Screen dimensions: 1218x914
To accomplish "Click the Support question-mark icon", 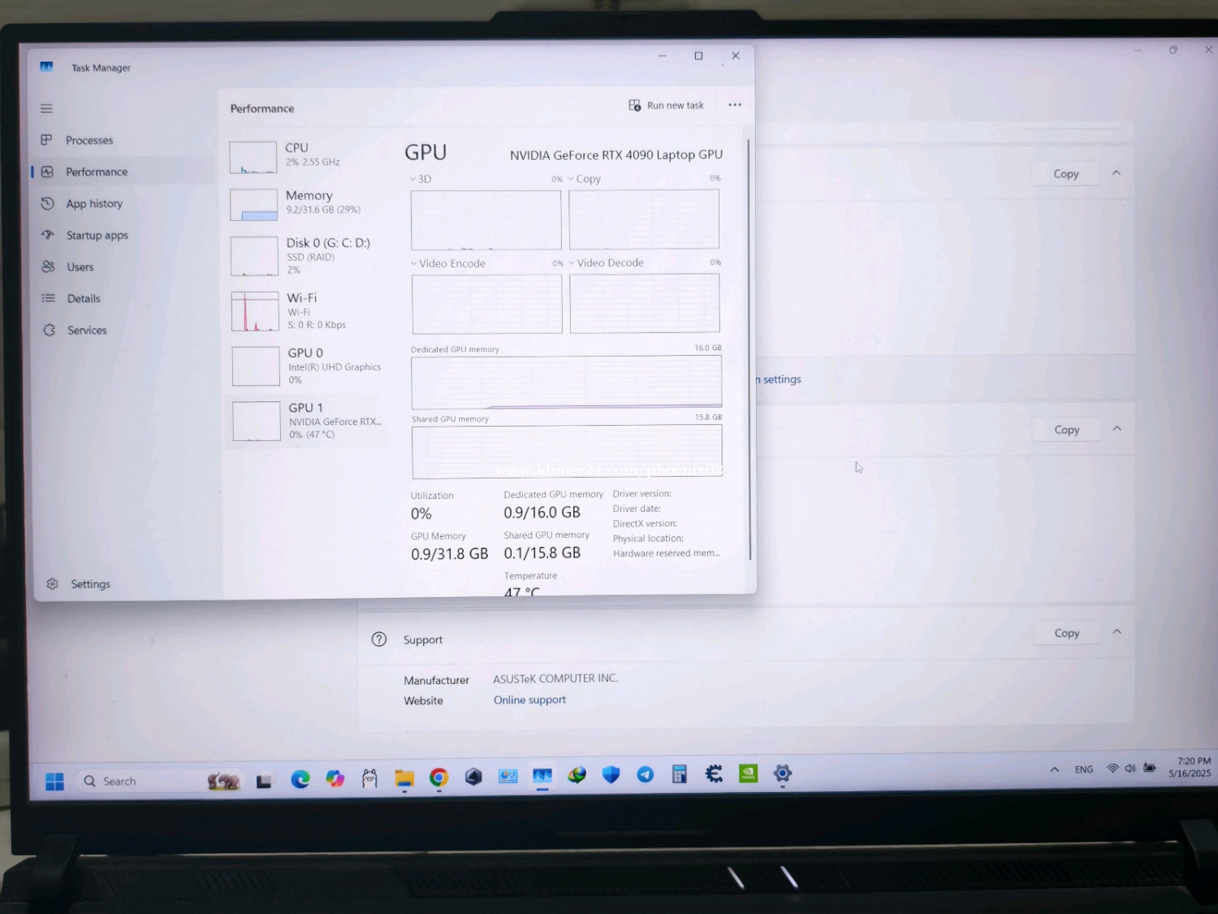I will [379, 639].
